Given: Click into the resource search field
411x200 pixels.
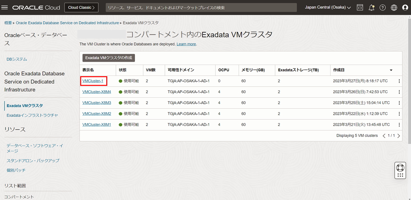Looking at the screenshot, I should pos(201,7).
